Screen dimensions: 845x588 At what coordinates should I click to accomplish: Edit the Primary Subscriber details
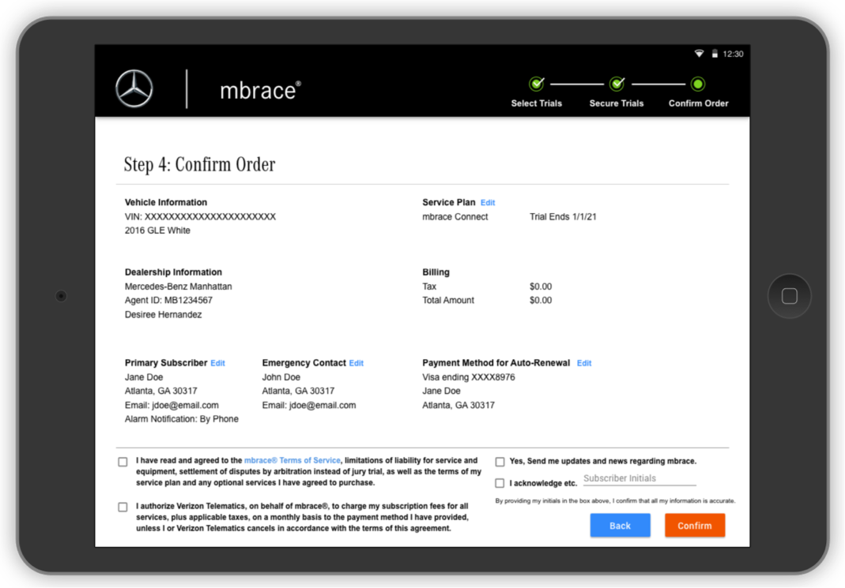pyautogui.click(x=217, y=363)
